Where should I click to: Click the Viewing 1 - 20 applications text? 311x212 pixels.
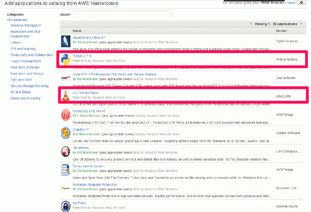pos(276,24)
